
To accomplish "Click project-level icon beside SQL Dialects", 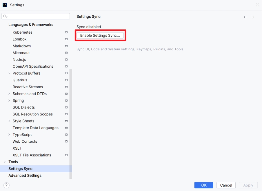I will point(66,107).
